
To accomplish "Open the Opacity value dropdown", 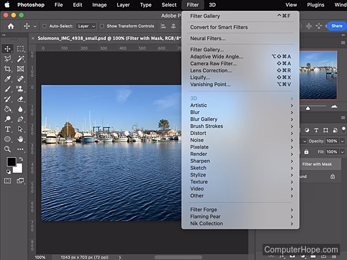I will 342,141.
